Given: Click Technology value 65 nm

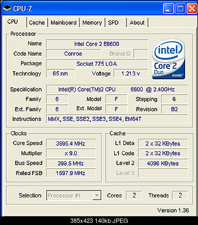Looking at the screenshot, I should 61,73.
